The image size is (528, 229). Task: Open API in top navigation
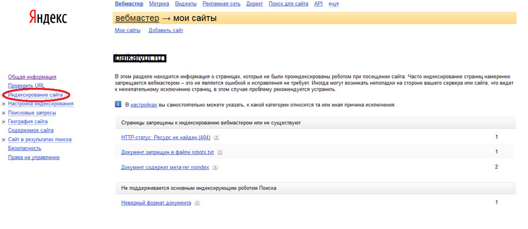click(x=318, y=4)
